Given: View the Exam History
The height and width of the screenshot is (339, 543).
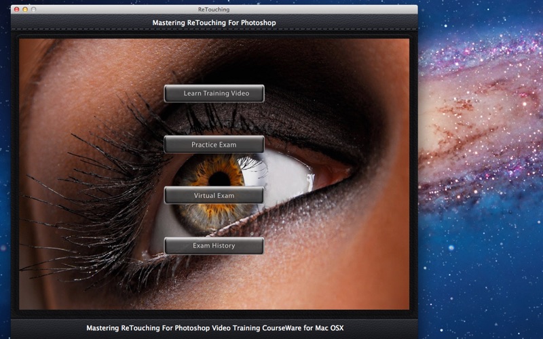Looking at the screenshot, I should click(x=214, y=245).
